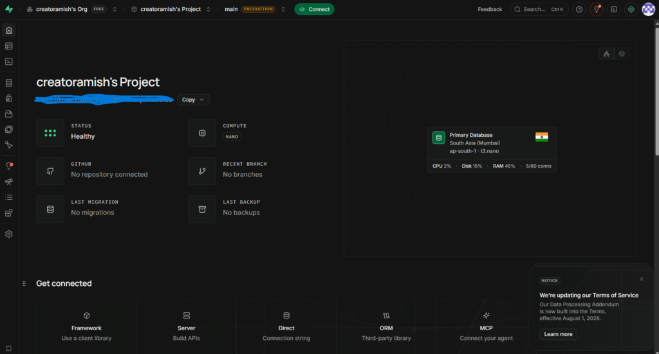The width and height of the screenshot is (659, 354).
Task: Click 'No backups' text
Action: click(x=241, y=213)
